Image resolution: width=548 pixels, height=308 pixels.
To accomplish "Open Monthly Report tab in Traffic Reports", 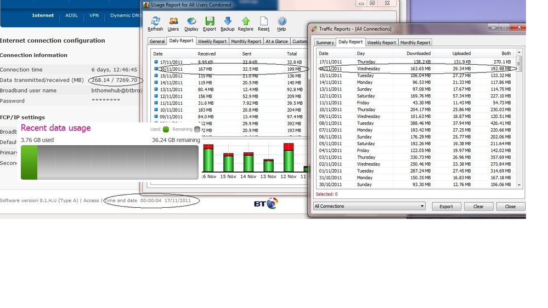I will pos(415,42).
